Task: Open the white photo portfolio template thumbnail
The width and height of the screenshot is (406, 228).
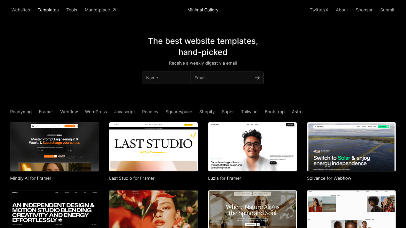Action: 351,209
